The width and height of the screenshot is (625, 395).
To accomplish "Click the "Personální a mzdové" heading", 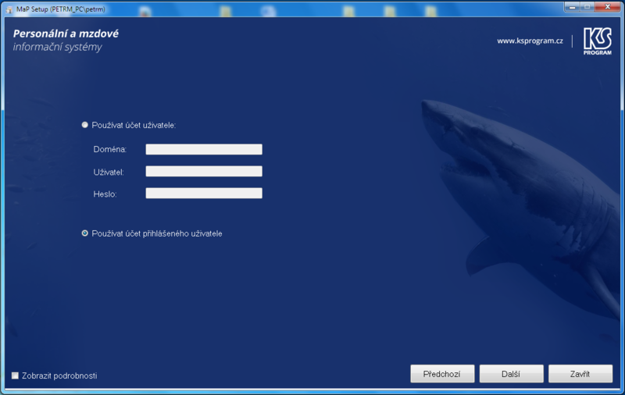I will point(66,34).
